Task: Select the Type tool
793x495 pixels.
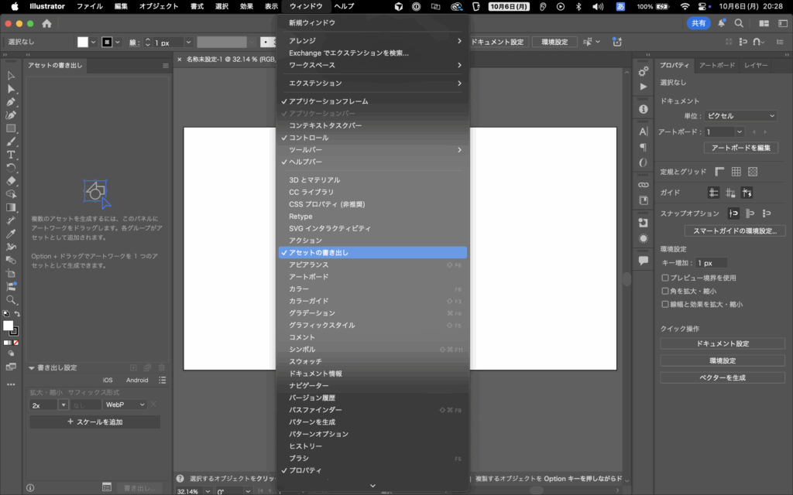Action: (11, 155)
